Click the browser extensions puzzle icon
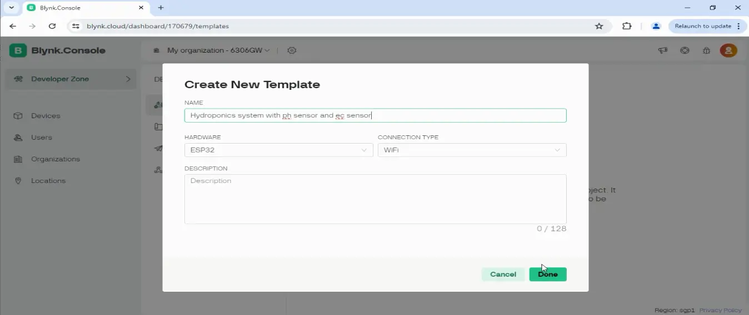The height and width of the screenshot is (315, 749). point(627,26)
